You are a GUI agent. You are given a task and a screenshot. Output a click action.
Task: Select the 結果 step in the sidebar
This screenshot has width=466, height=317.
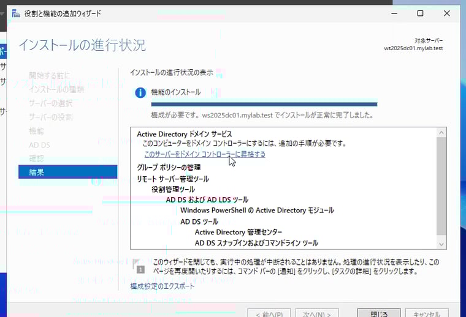pos(68,172)
